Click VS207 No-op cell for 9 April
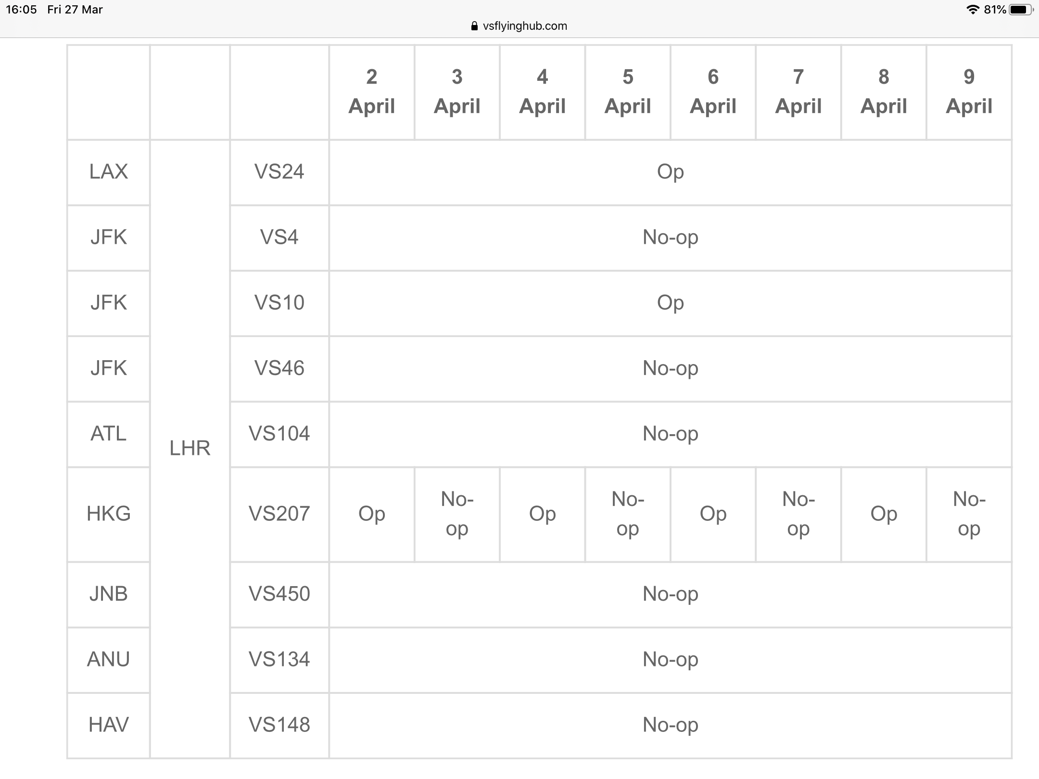Image resolution: width=1039 pixels, height=779 pixels. 969,514
